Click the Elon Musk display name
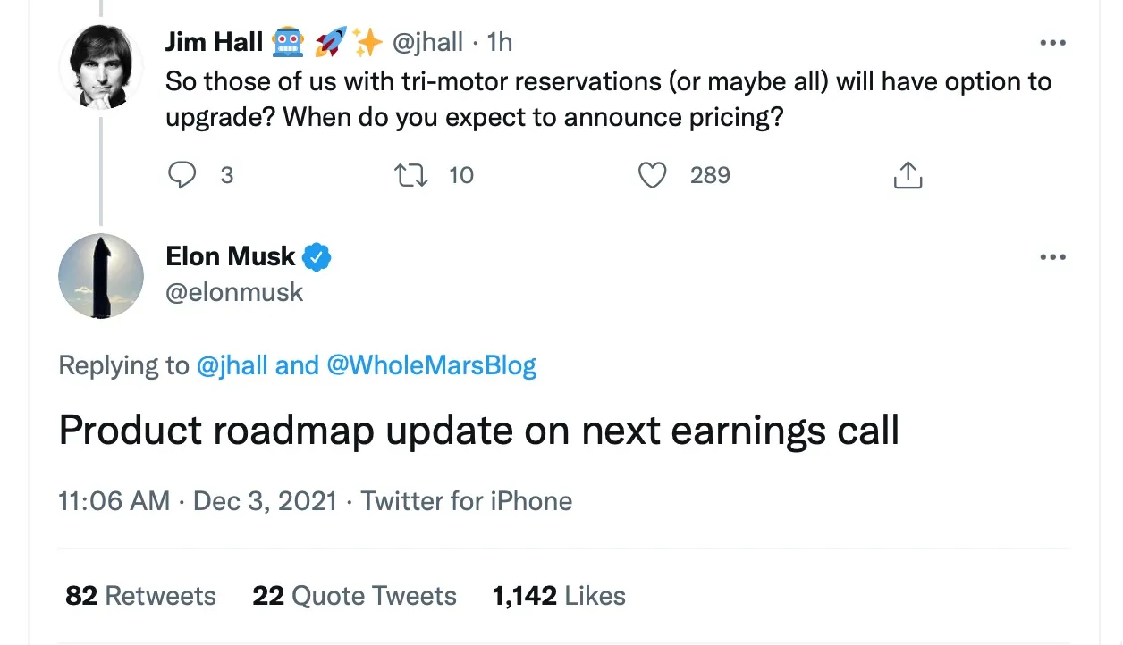The height and width of the screenshot is (645, 1123). click(230, 256)
